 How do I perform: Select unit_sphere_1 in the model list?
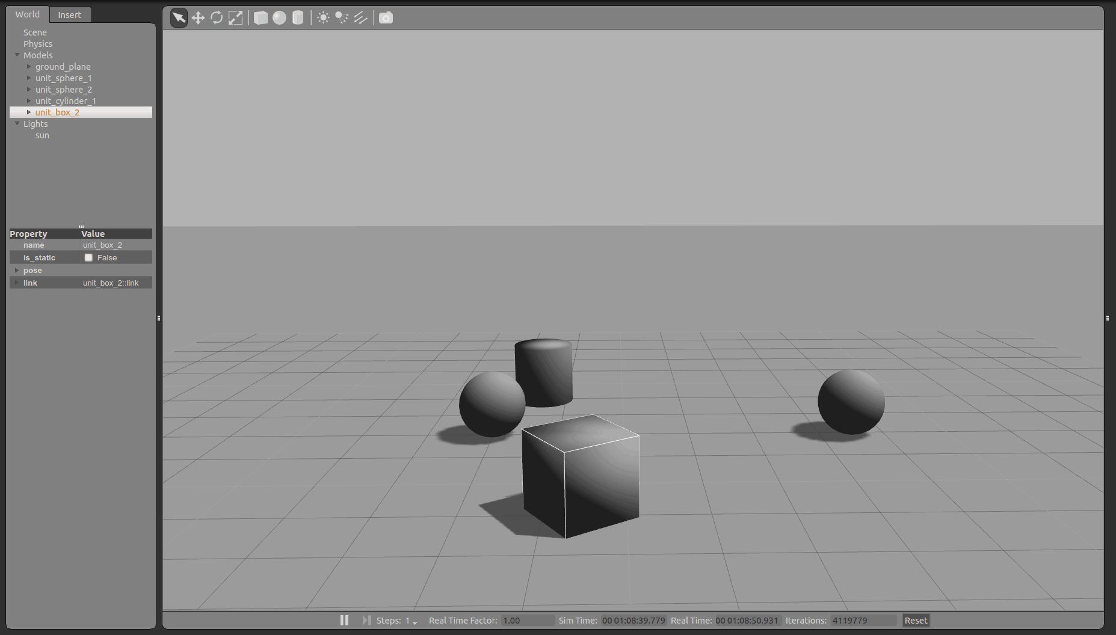(x=64, y=78)
